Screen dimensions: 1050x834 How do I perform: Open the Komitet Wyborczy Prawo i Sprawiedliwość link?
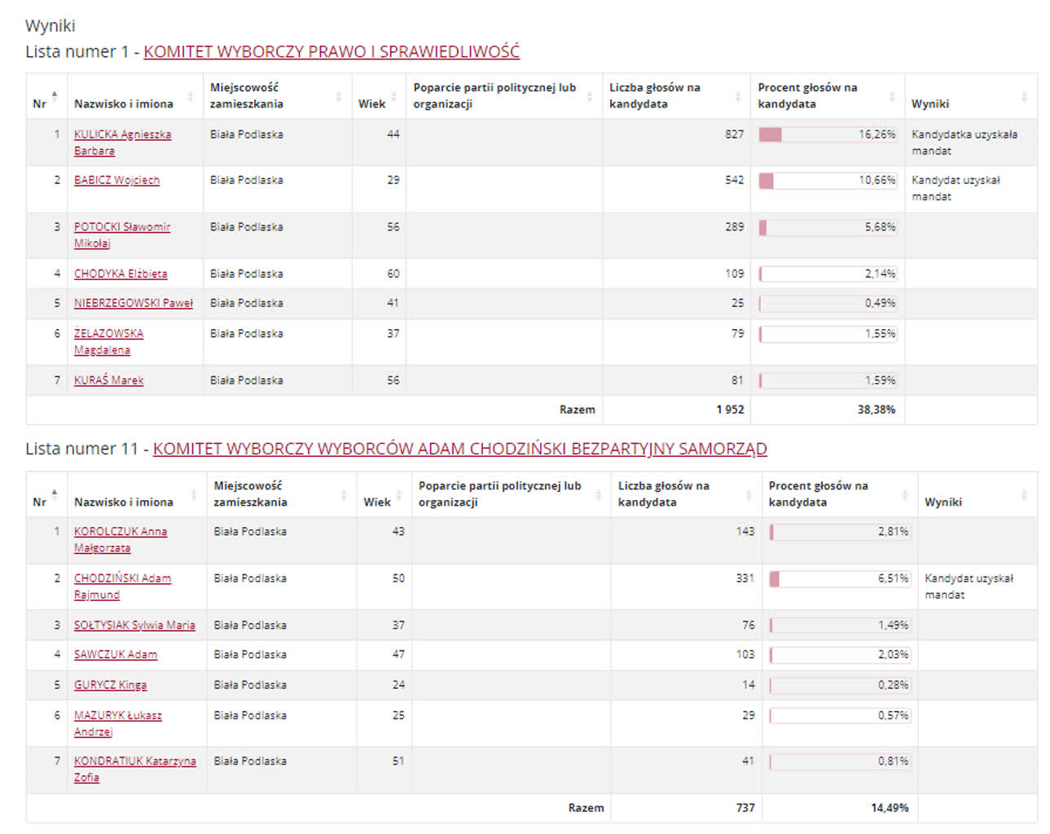[331, 51]
